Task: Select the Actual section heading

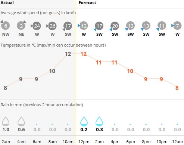Action: point(7,3)
